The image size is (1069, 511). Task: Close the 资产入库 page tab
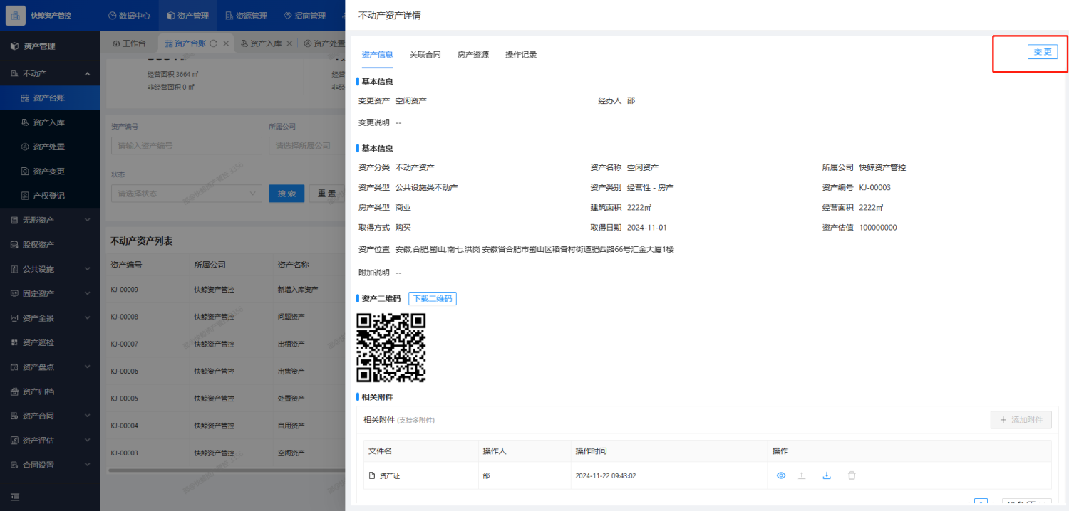[289, 43]
